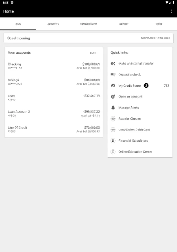Viewport: 177px width, 252px height.
Task: Tap the Open an account icon
Action: (113, 97)
